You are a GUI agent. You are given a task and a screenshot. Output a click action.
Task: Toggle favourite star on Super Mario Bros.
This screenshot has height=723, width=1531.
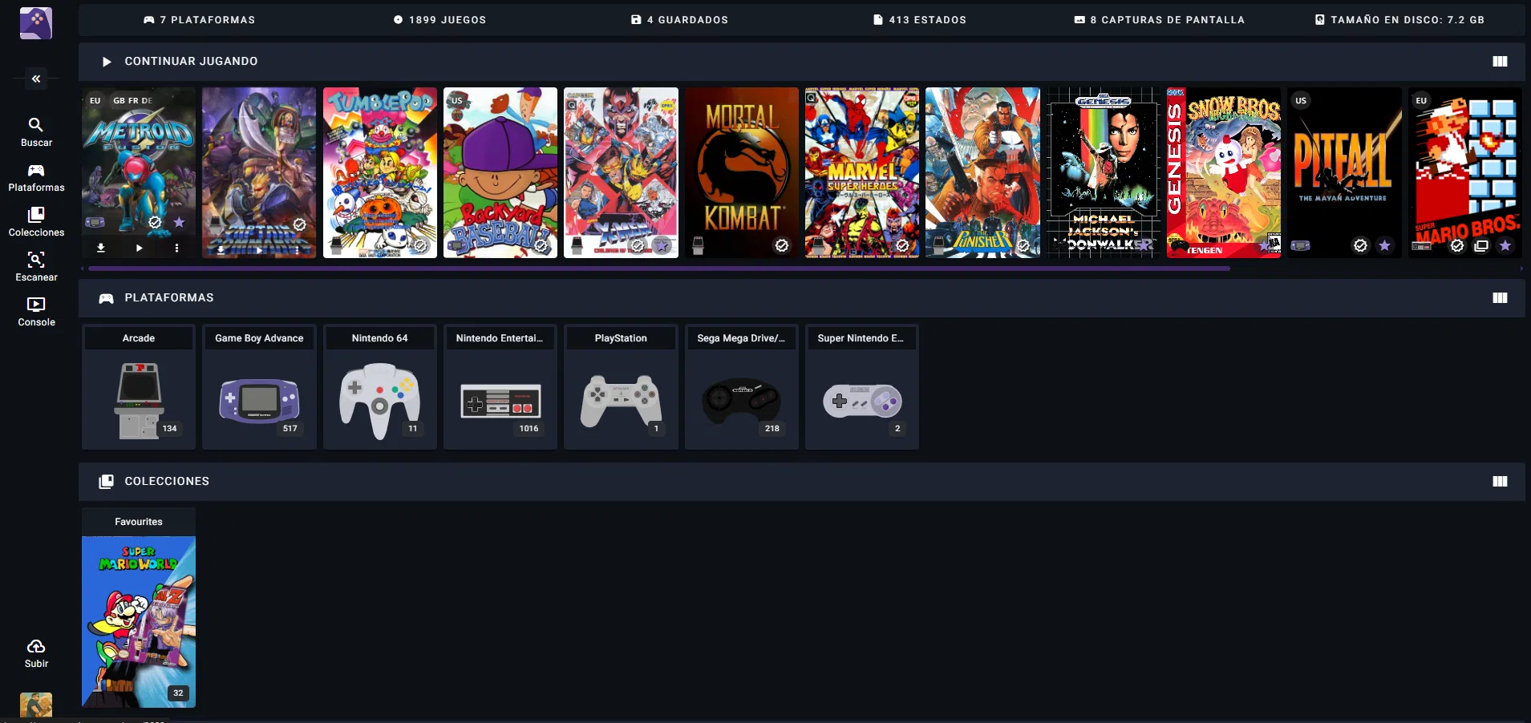pyautogui.click(x=1505, y=245)
